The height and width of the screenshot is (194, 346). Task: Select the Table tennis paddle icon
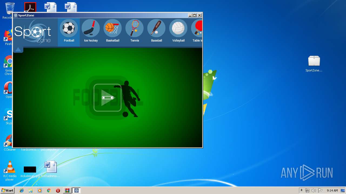pyautogui.click(x=197, y=28)
